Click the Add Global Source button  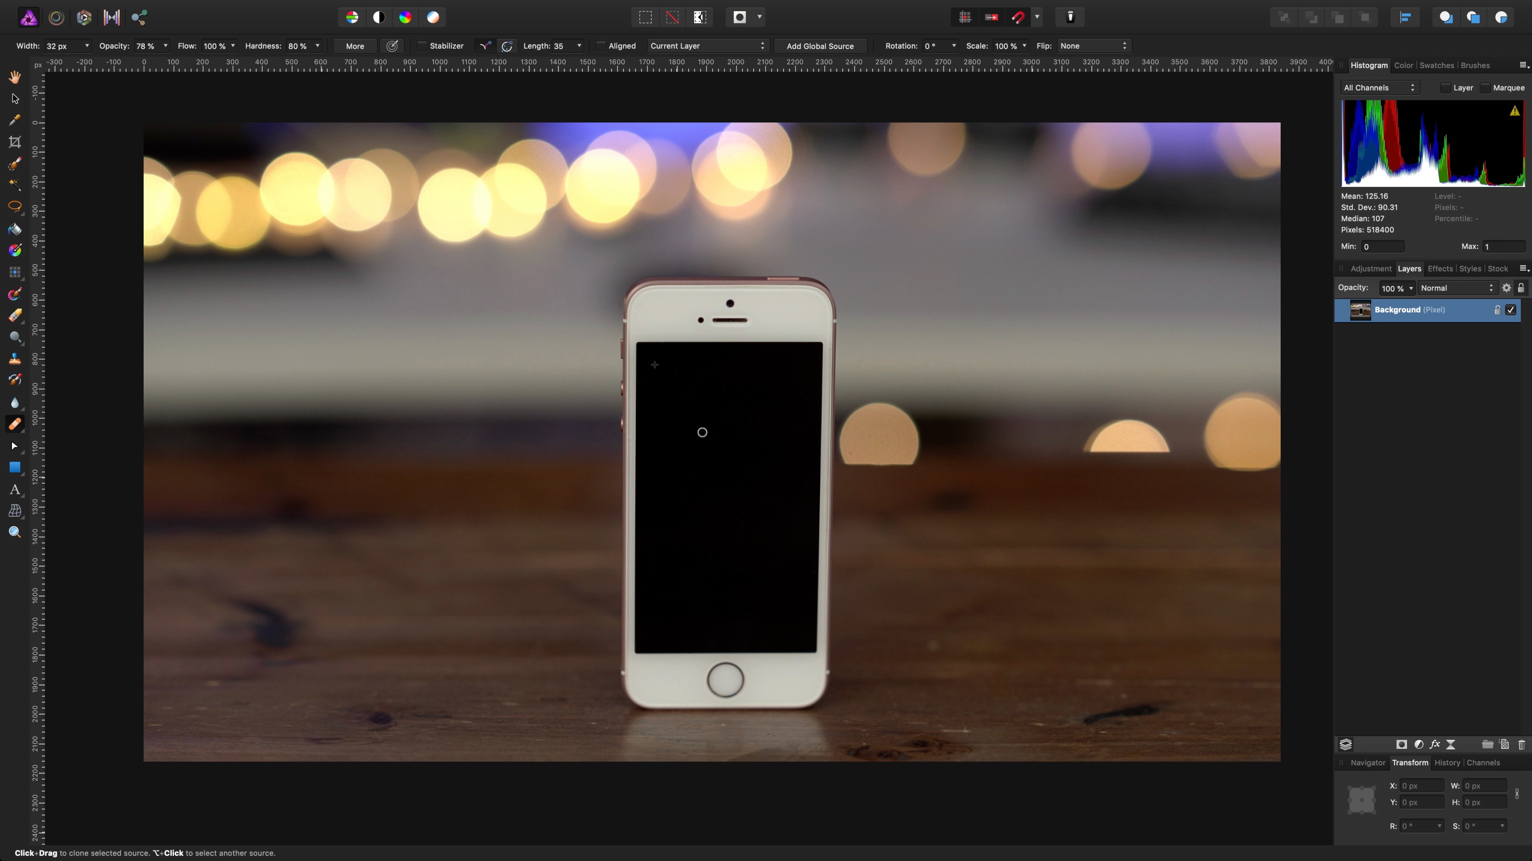click(x=819, y=46)
